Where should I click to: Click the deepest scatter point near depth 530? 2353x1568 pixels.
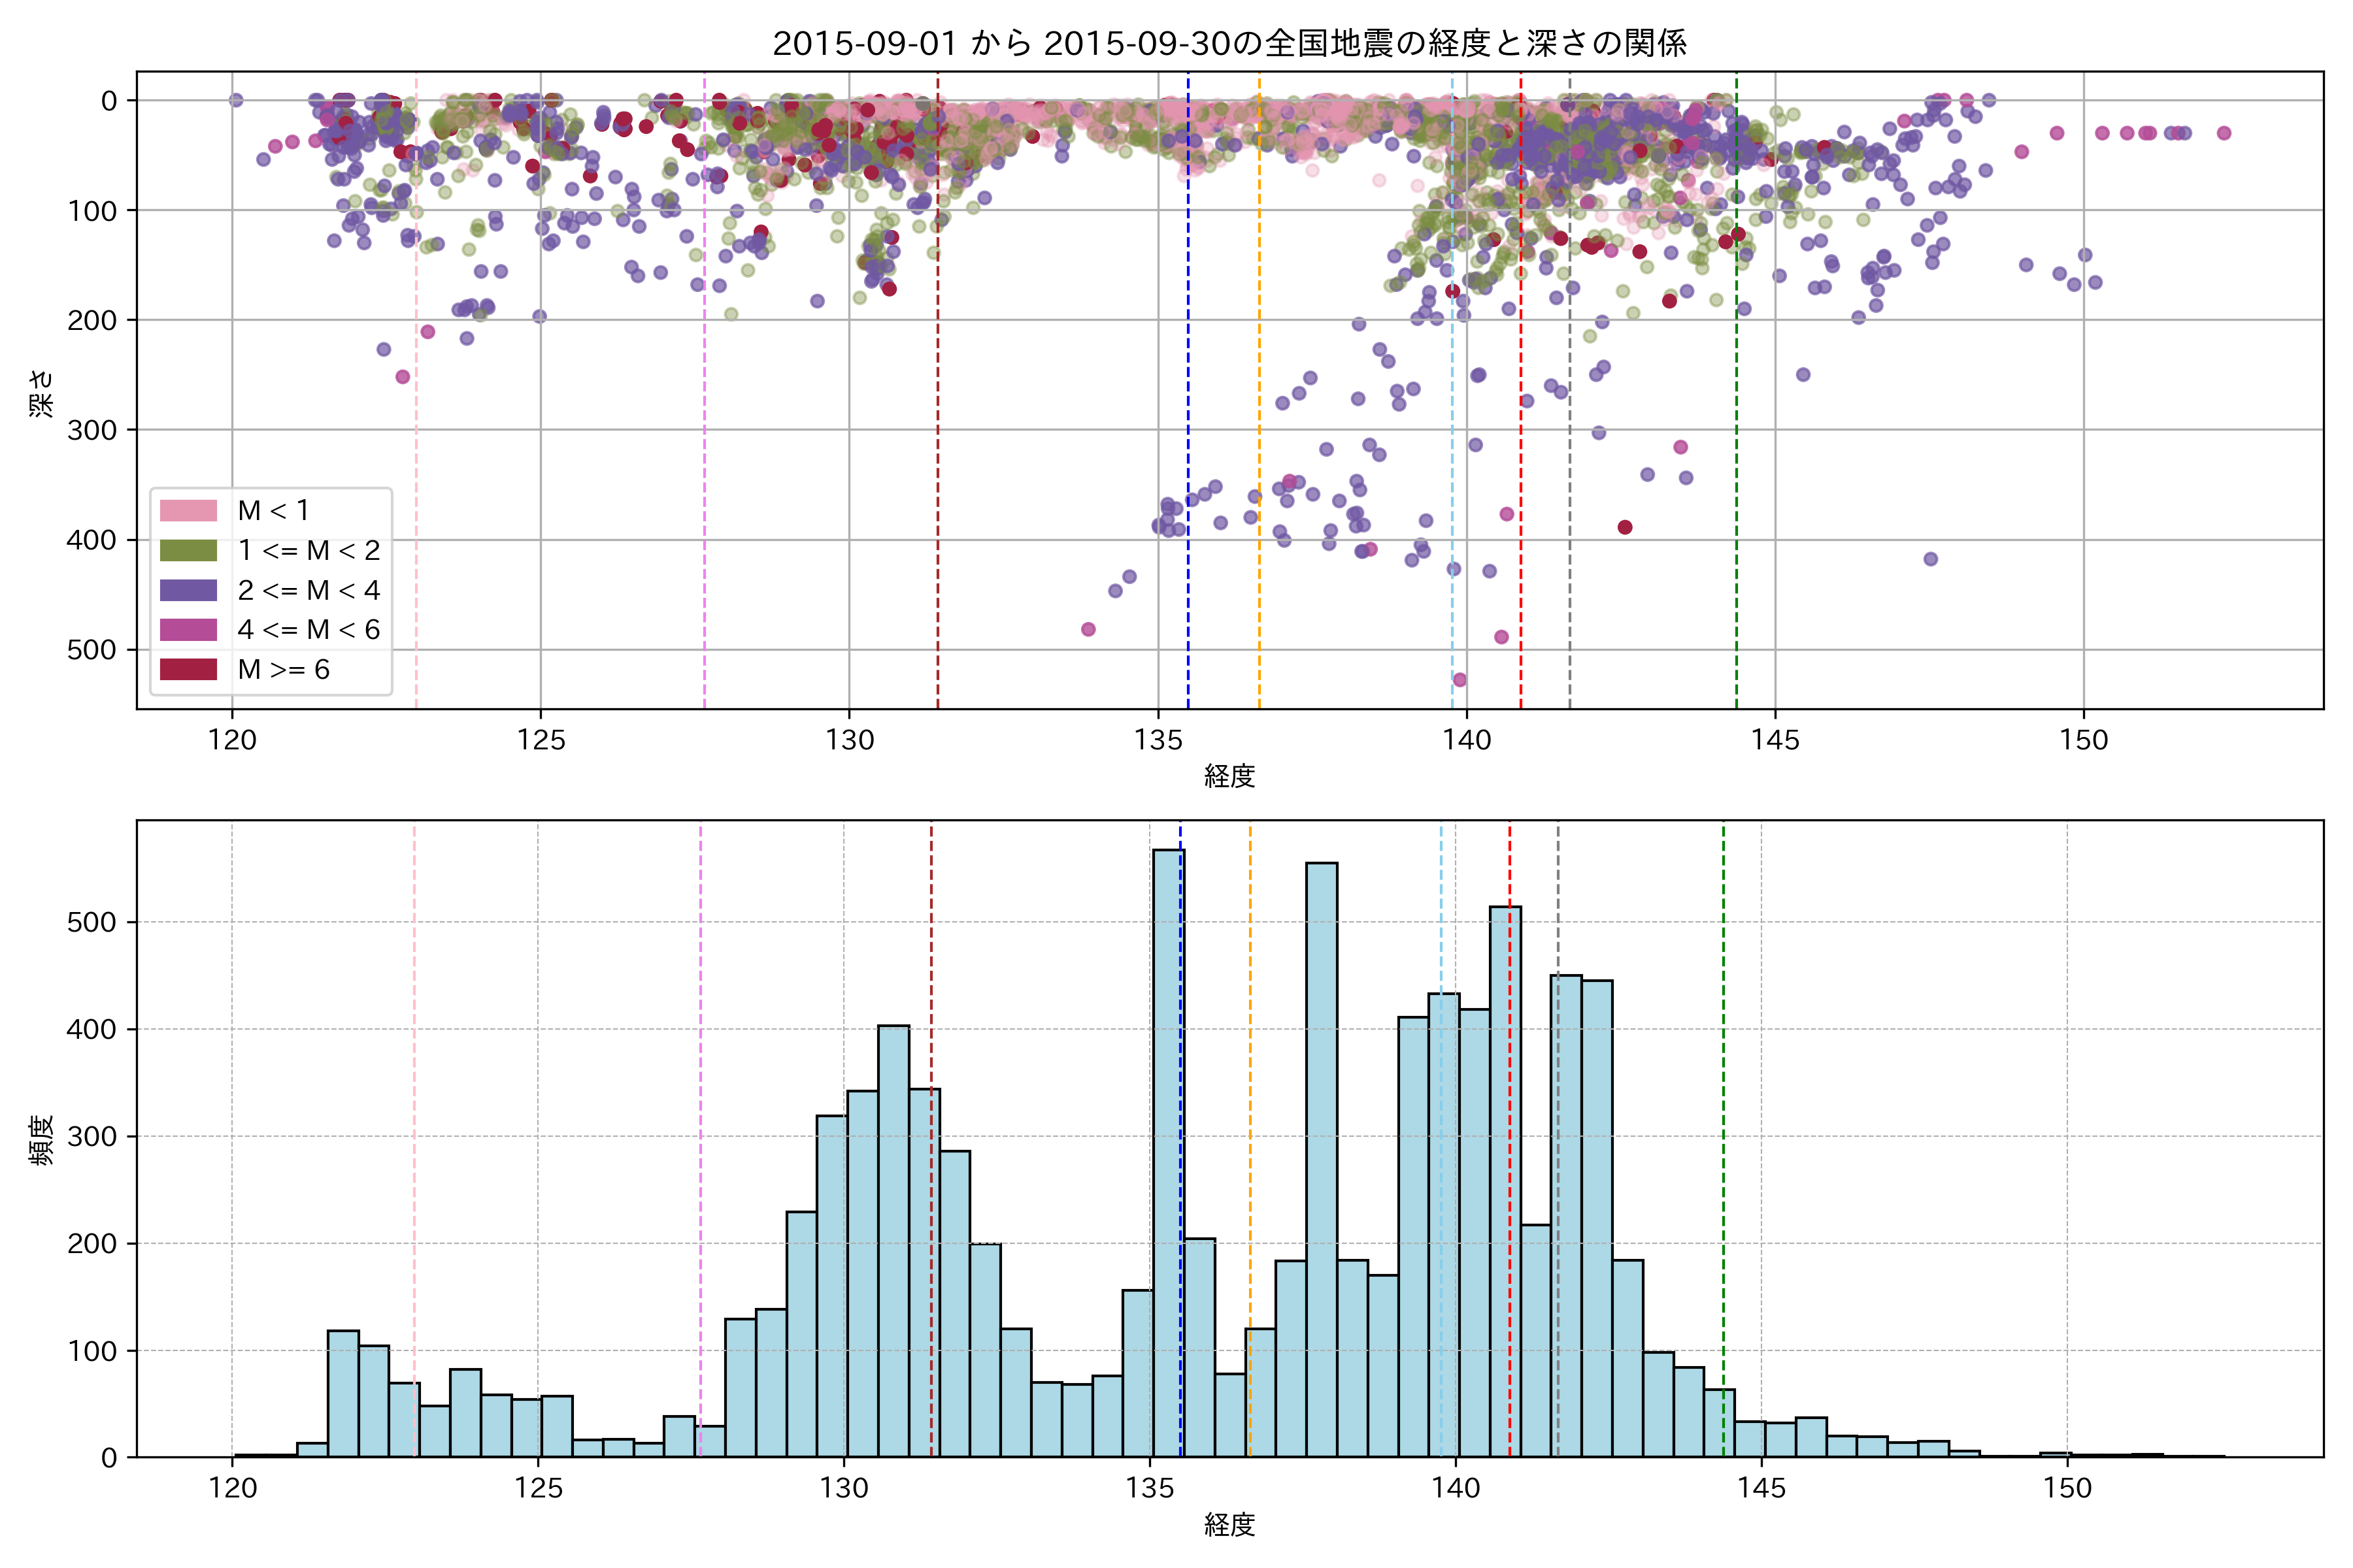click(x=1460, y=680)
